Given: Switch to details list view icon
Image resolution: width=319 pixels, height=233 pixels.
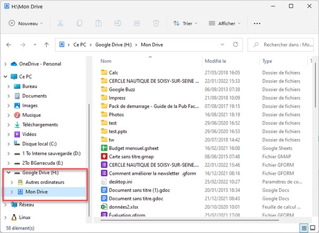Looking at the screenshot, I should tap(303, 228).
